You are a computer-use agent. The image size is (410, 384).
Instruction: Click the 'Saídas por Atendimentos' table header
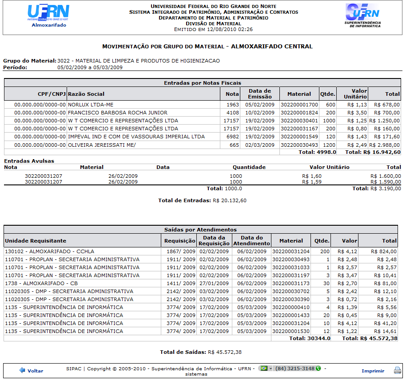point(200,229)
